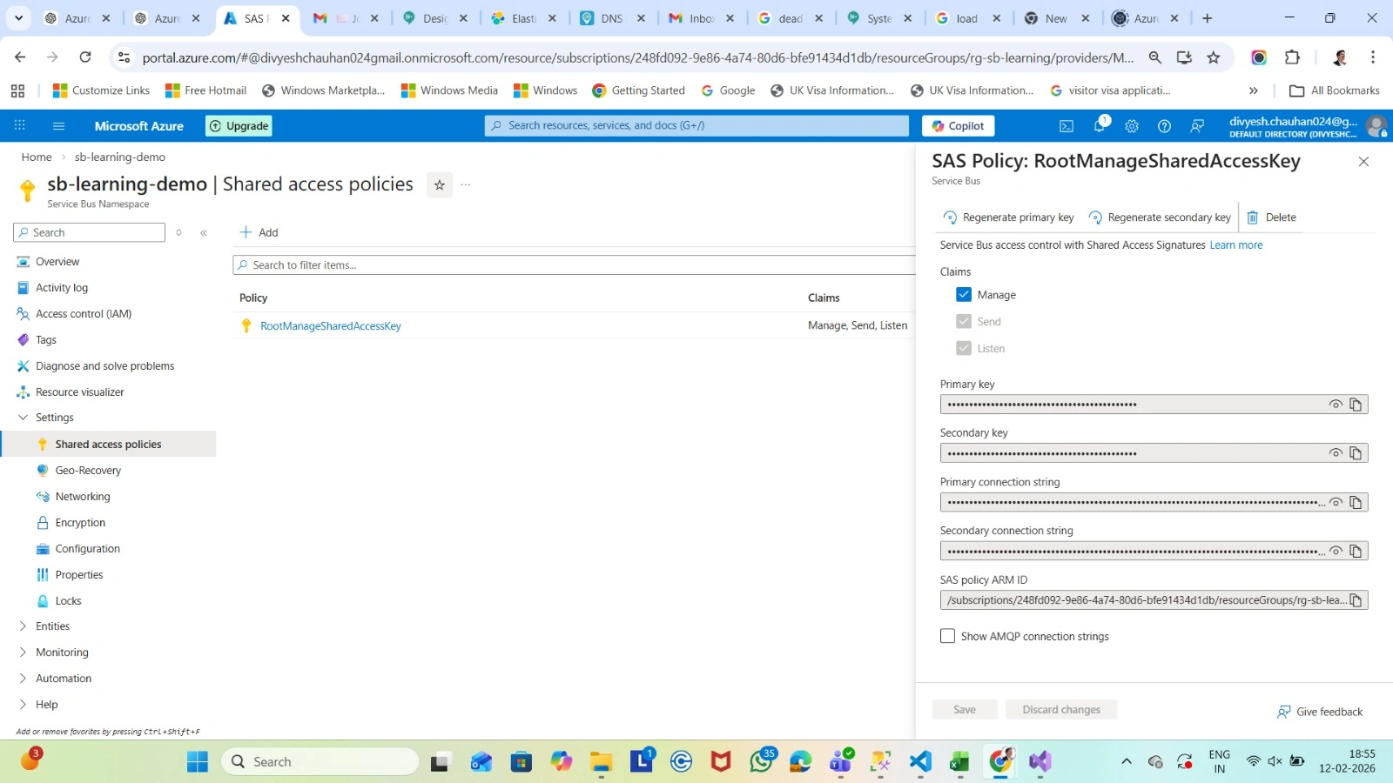1393x783 pixels.
Task: Open Locks settings
Action: pyautogui.click(x=68, y=601)
